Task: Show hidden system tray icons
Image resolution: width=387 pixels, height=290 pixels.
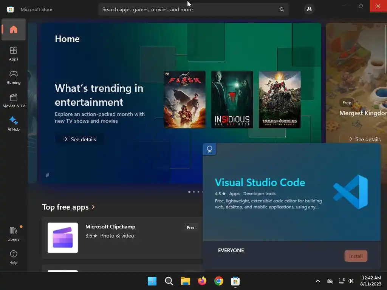Action: [318, 281]
